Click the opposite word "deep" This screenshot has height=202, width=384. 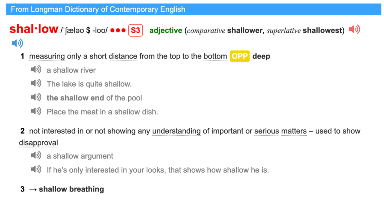pyautogui.click(x=261, y=57)
